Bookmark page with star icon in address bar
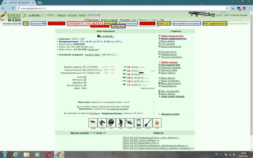This screenshot has height=158, width=253. 227,8
